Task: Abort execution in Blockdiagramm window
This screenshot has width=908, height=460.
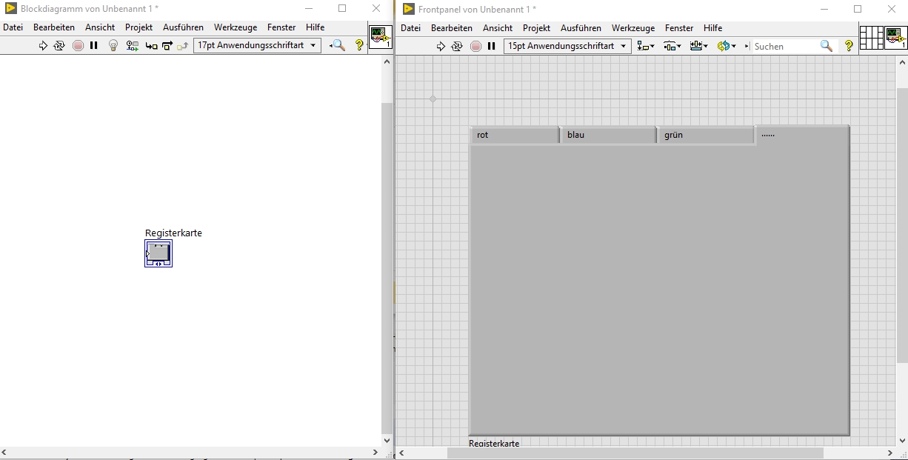Action: pos(78,45)
